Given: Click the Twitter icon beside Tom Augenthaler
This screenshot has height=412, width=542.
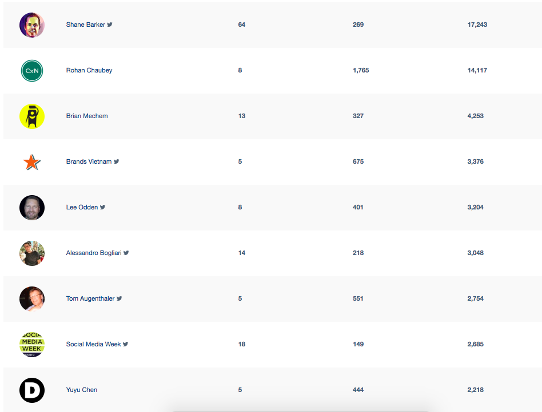Looking at the screenshot, I should [x=119, y=298].
